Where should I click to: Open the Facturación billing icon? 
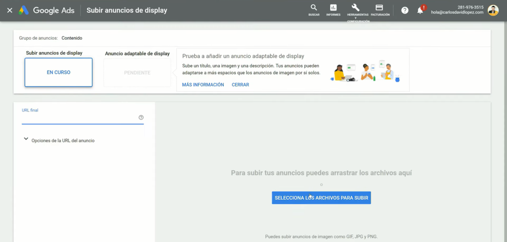[380, 9]
